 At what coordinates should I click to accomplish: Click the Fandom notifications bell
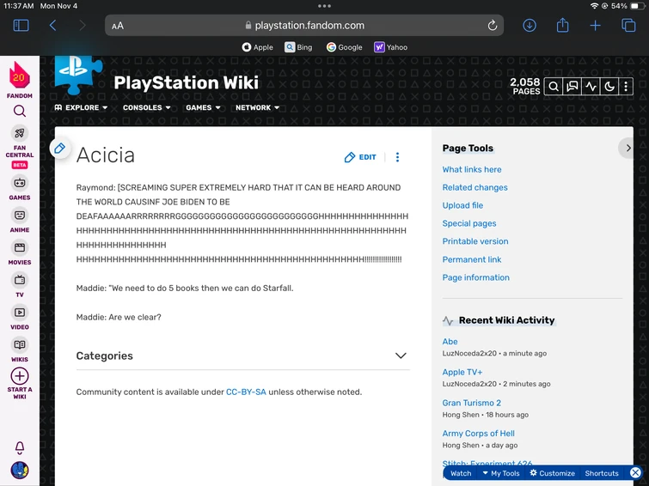pyautogui.click(x=20, y=447)
